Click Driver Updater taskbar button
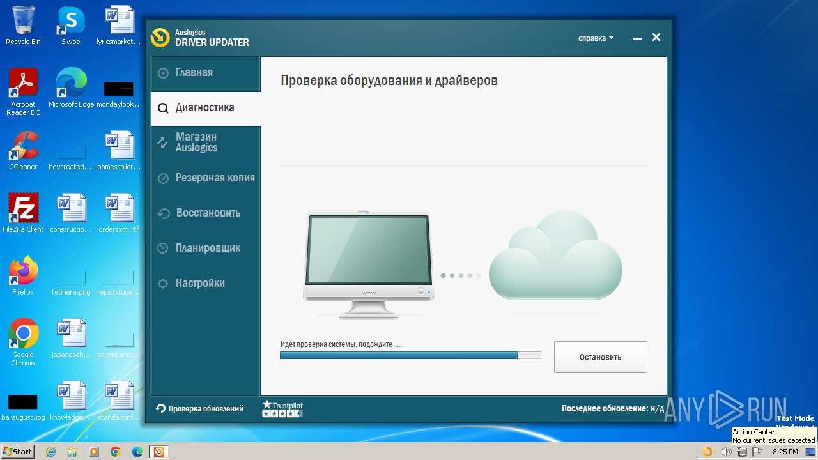The height and width of the screenshot is (460, 818). tap(158, 452)
